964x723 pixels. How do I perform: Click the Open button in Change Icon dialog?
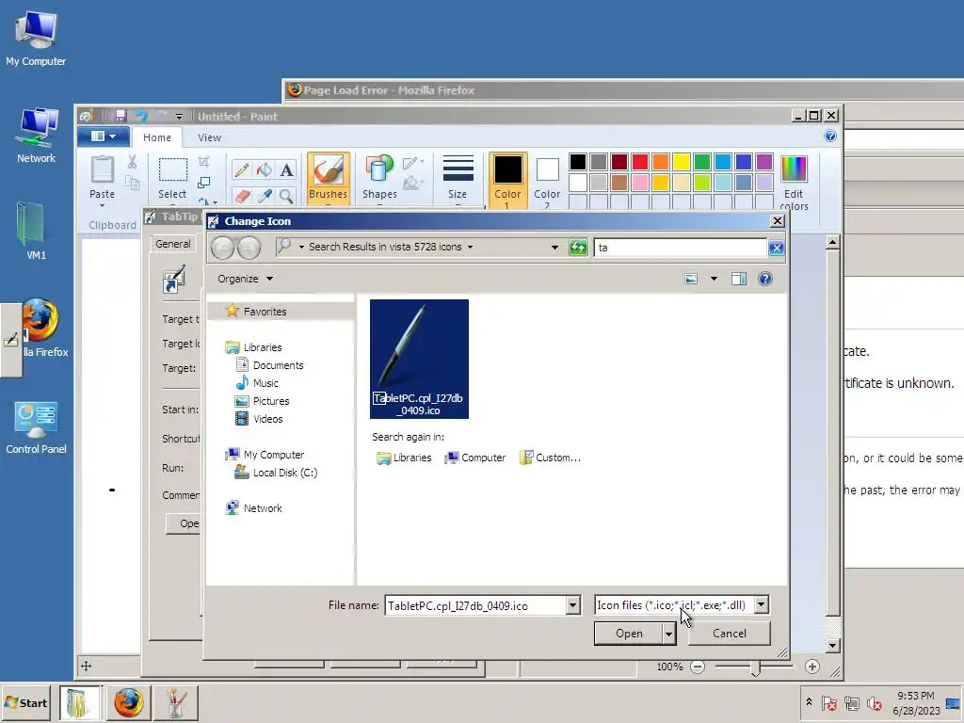pos(629,634)
